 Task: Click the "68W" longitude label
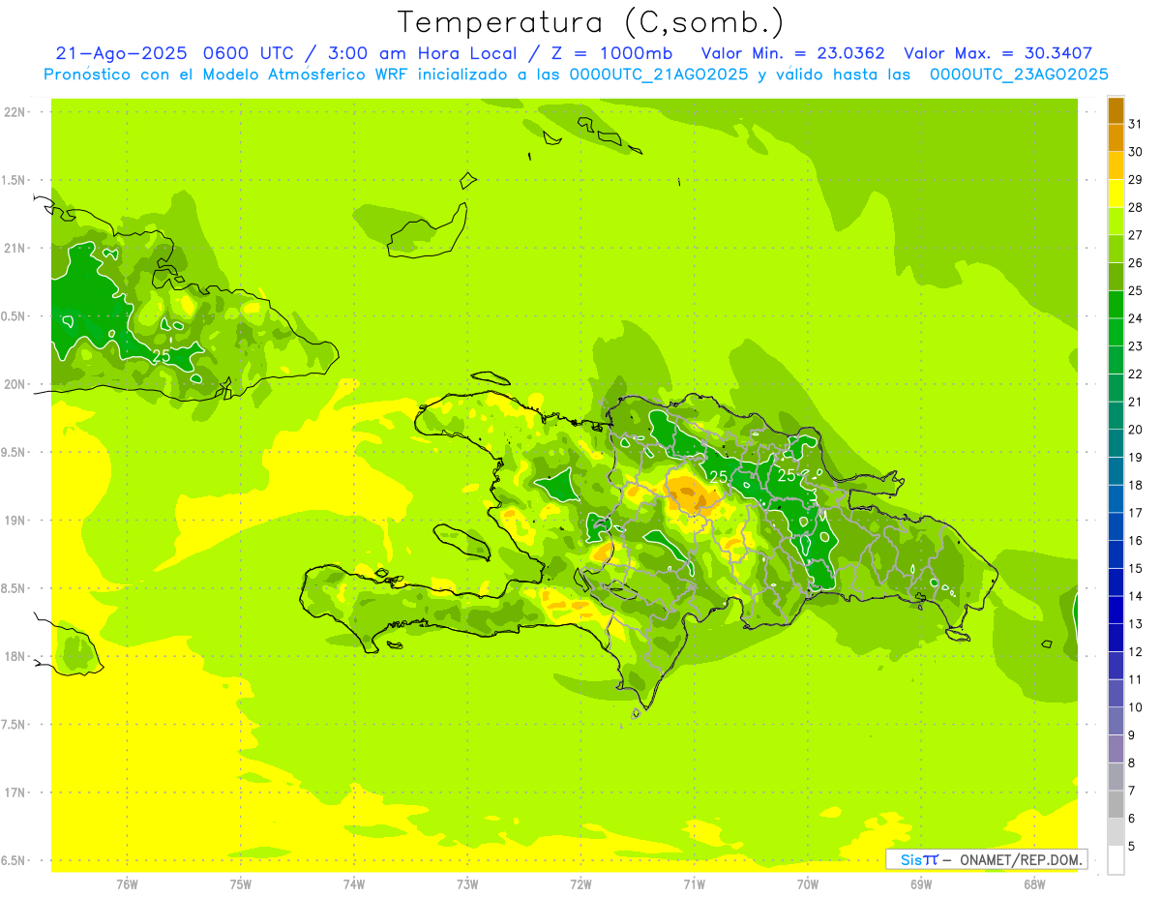(x=1033, y=884)
